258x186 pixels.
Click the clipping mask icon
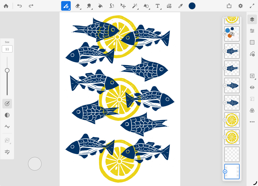click(x=252, y=99)
